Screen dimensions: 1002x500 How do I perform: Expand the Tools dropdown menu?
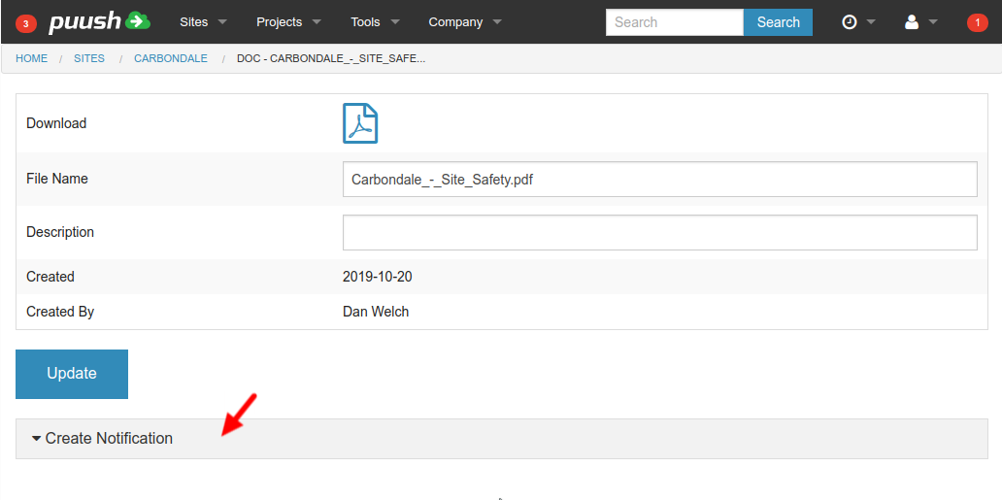coord(374,21)
